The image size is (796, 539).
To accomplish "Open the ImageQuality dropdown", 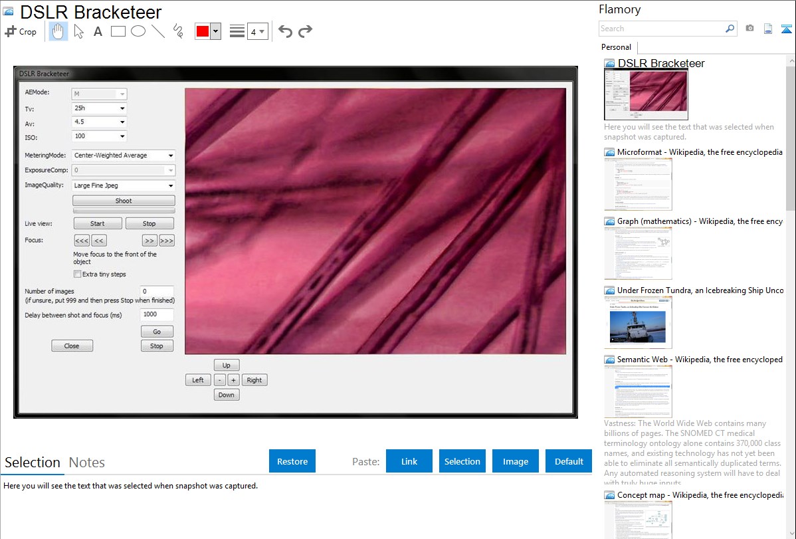I will (x=124, y=185).
